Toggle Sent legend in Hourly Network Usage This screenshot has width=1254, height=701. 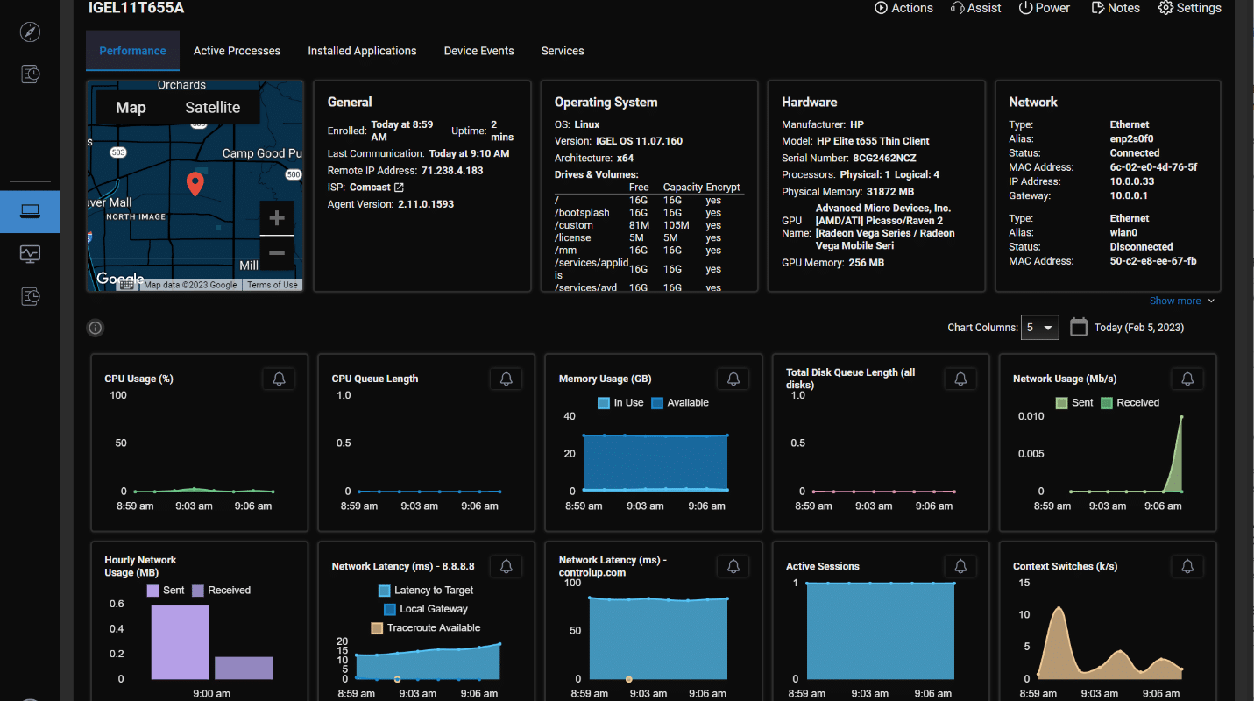pos(166,591)
